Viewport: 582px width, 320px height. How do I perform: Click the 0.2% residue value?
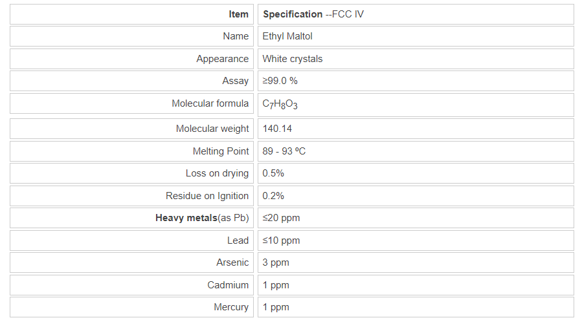click(273, 196)
